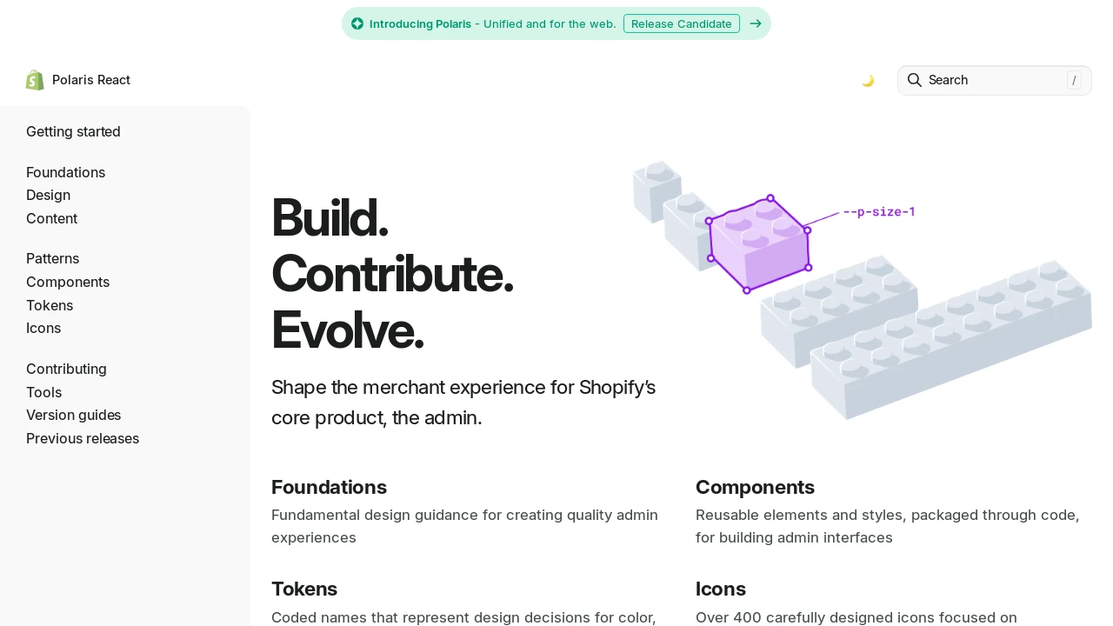Click the arrow icon in the announcement banner
Screen dimensions: 1113x626
coord(756,23)
